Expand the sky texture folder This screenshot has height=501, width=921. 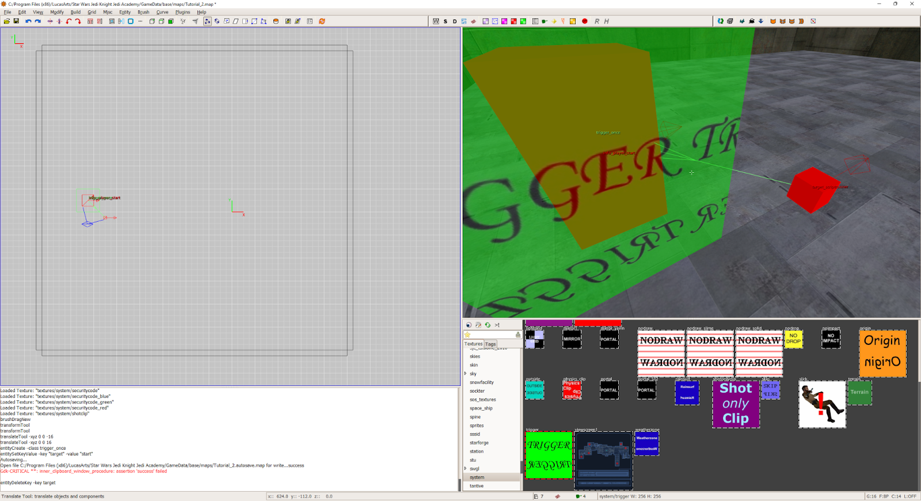[x=466, y=374]
